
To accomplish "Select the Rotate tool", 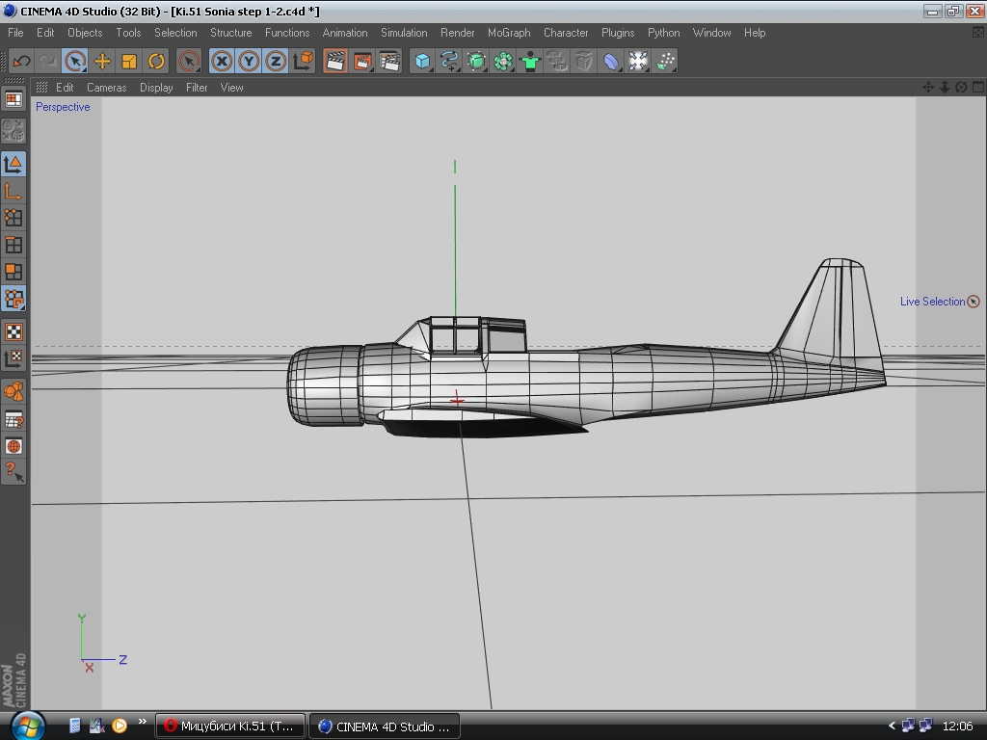I will pyautogui.click(x=156, y=62).
